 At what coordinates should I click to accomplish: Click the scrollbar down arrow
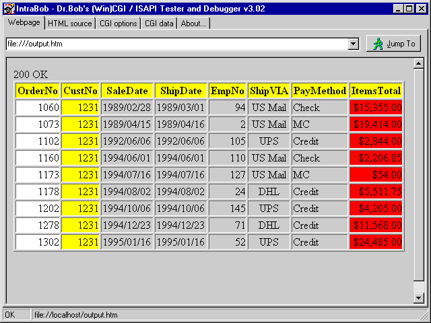pos(418,297)
